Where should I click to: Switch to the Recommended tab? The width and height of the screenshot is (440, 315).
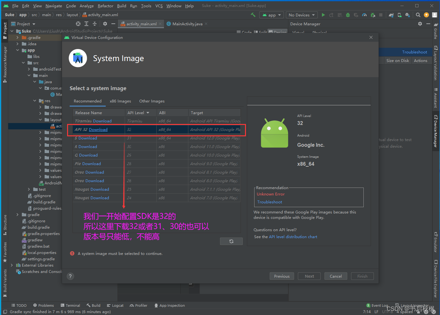[88, 101]
